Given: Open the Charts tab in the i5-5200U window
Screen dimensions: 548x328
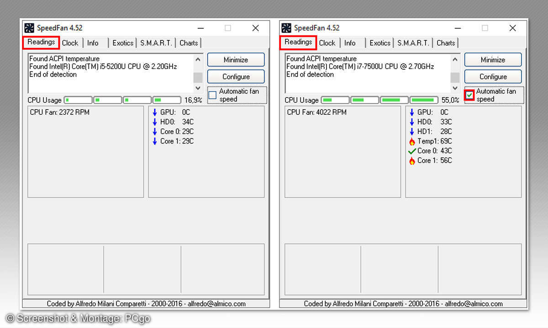Looking at the screenshot, I should (189, 43).
